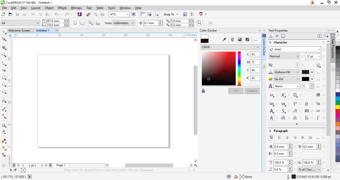Collapse the Character section
Screen dimensions: 340x180
point(270,42)
